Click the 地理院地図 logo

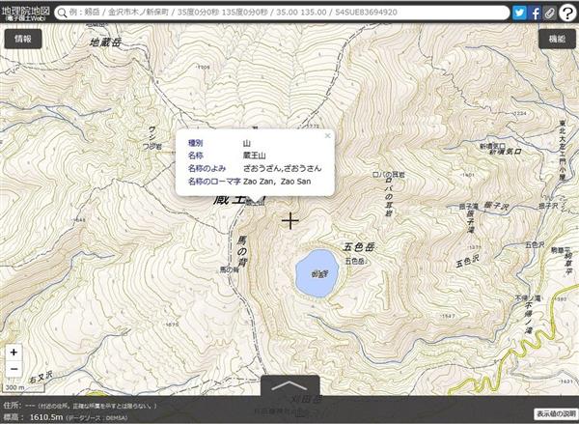25,13
